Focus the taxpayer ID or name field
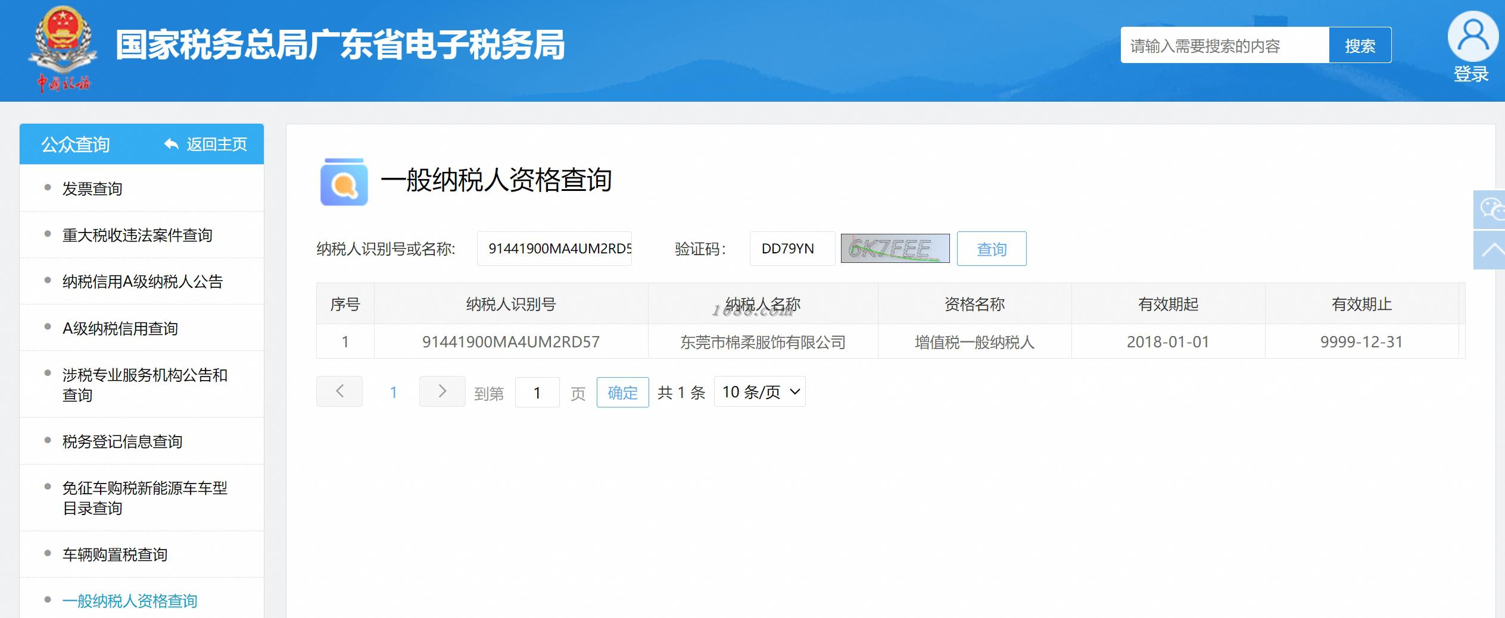Viewport: 1505px width, 618px height. click(x=554, y=249)
